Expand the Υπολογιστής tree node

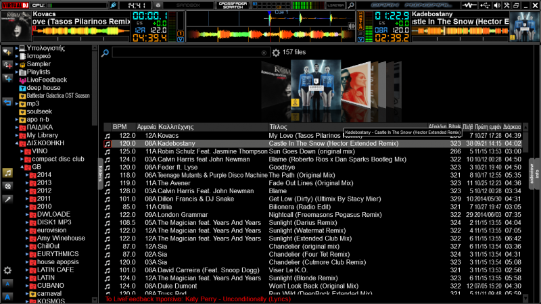16,48
